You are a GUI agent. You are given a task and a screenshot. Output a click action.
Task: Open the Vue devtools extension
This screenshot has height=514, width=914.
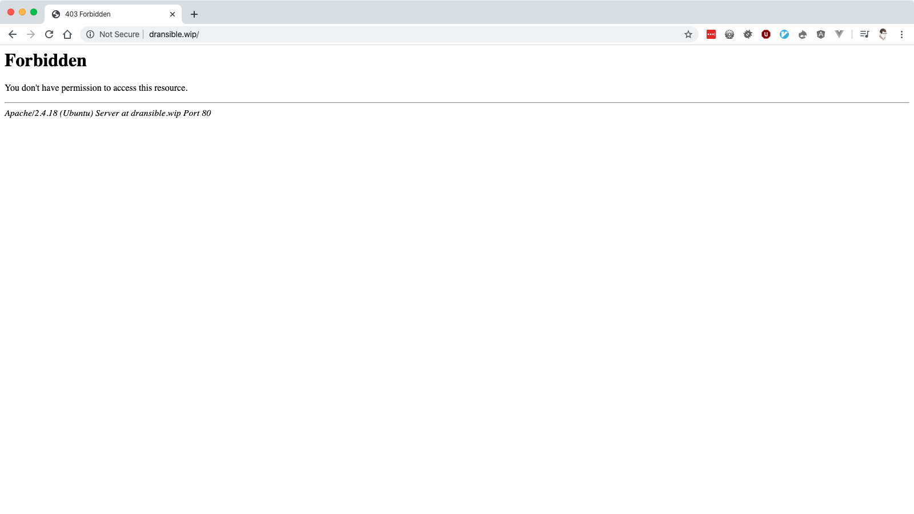839,34
